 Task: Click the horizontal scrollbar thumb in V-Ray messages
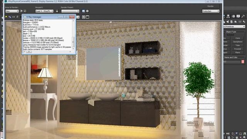pos(29,52)
